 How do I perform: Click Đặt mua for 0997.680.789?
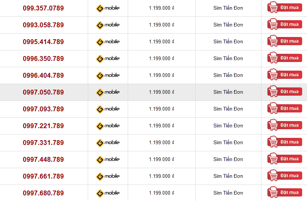click(x=285, y=192)
